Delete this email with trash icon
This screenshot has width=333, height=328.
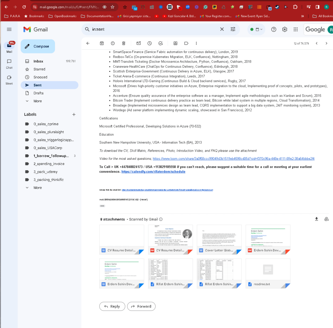pyautogui.click(x=124, y=43)
